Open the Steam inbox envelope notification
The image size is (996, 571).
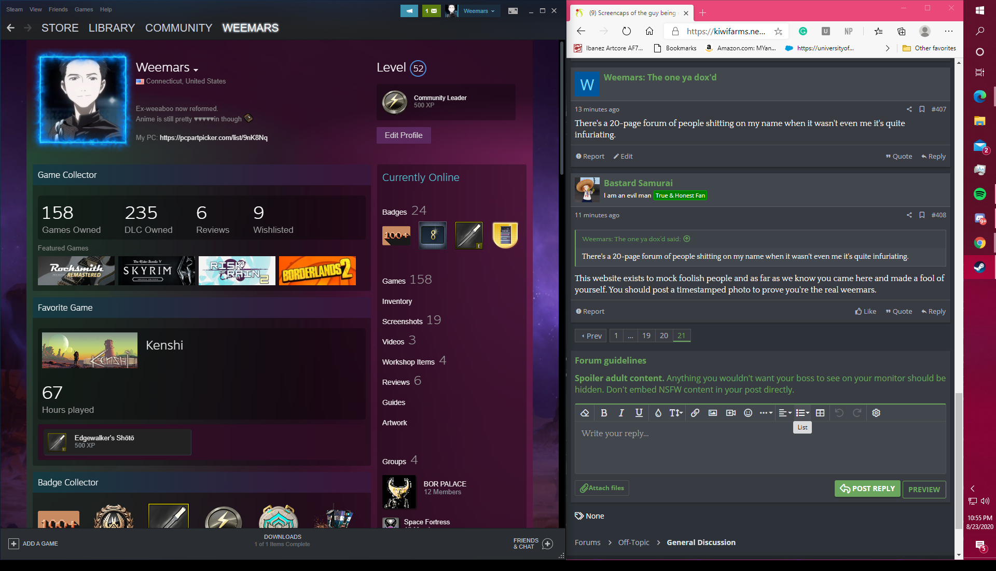pyautogui.click(x=431, y=11)
